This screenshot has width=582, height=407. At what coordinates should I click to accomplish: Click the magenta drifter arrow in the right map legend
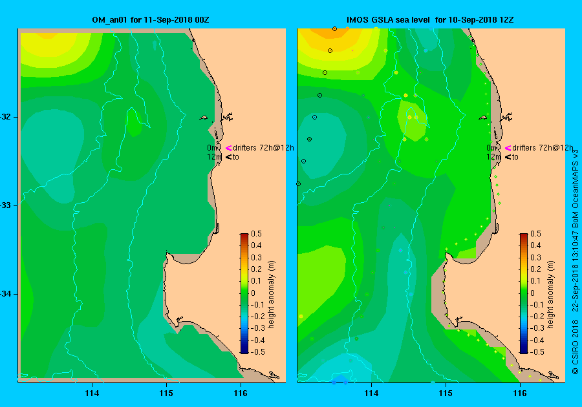coord(508,149)
